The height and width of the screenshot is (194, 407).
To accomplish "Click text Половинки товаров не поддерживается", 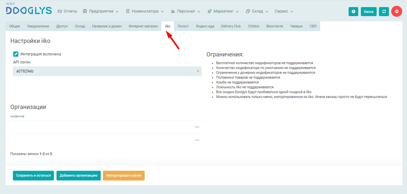I will coord(248,78).
